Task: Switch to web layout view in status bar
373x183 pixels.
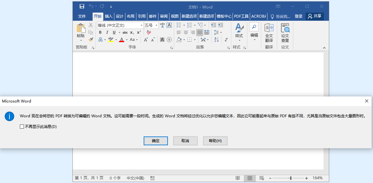Action: [x=262, y=178]
